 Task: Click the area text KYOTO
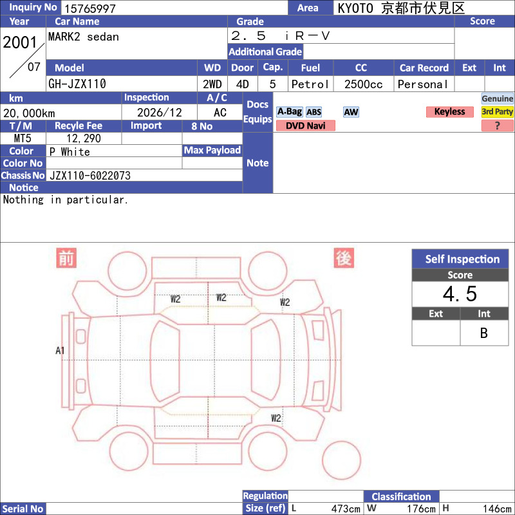click(355, 8)
